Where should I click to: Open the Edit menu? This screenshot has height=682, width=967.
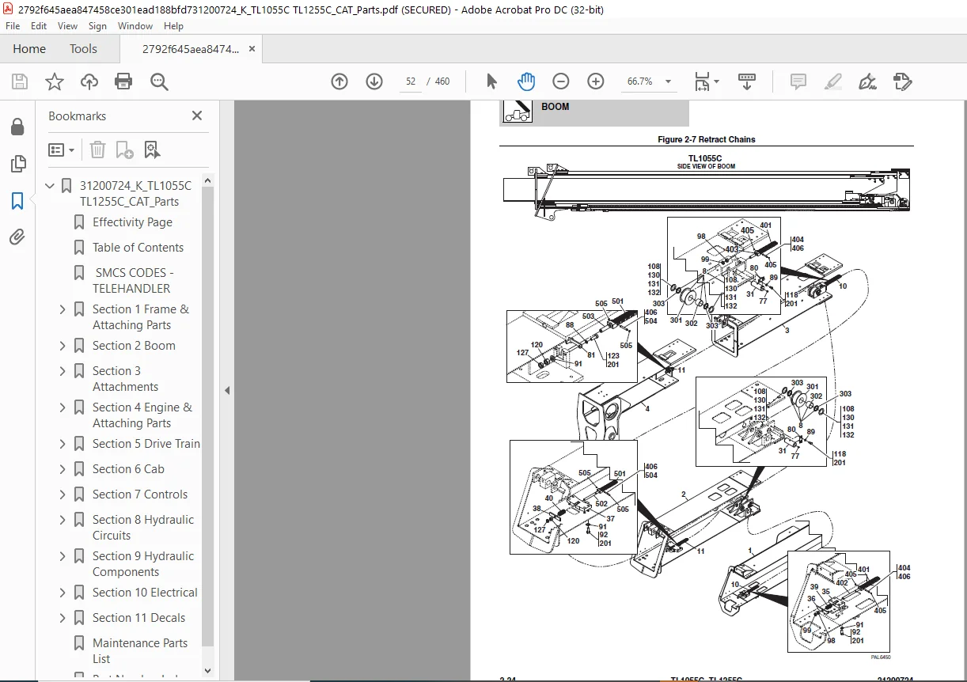click(x=39, y=26)
